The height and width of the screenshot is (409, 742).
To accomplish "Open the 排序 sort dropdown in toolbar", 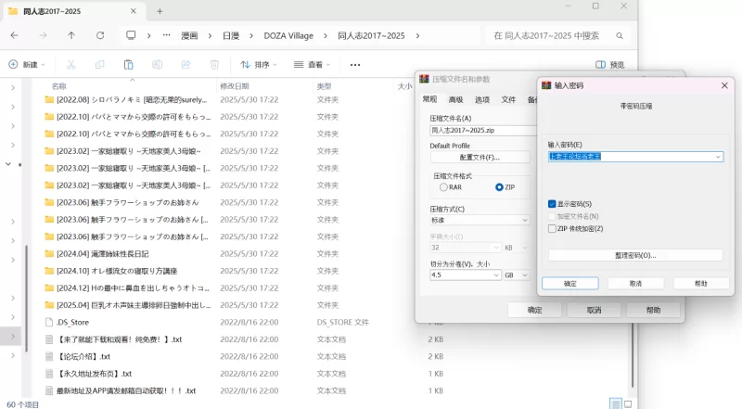I will point(259,65).
